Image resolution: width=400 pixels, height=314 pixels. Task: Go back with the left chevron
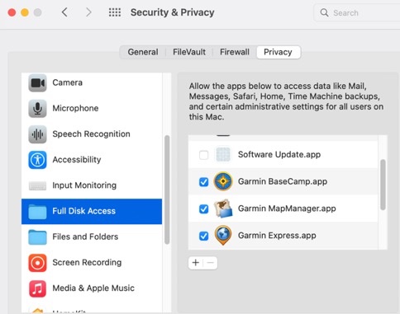64,12
